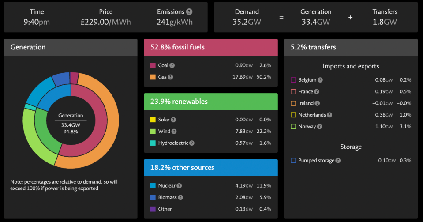Viewport: 423px width, 222px height.
Task: Click the help icon next to Norway
Action: pos(319,126)
